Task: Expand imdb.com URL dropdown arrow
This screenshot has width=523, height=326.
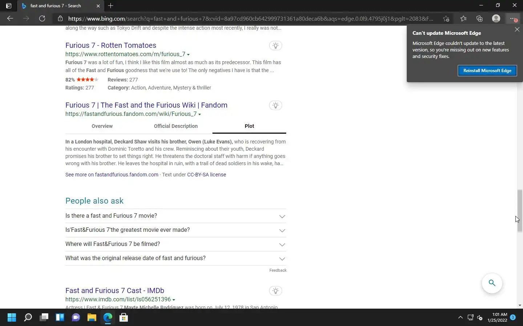Action: [174, 300]
